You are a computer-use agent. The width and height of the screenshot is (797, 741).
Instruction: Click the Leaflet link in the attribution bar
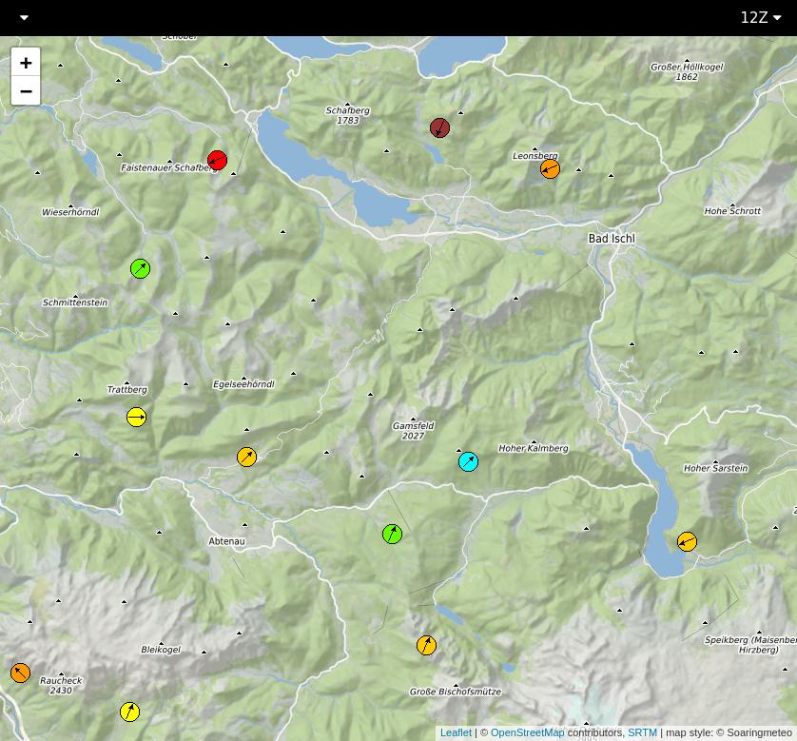click(x=455, y=732)
